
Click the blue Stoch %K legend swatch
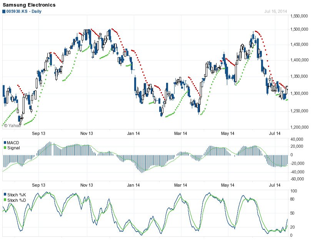[5, 195]
